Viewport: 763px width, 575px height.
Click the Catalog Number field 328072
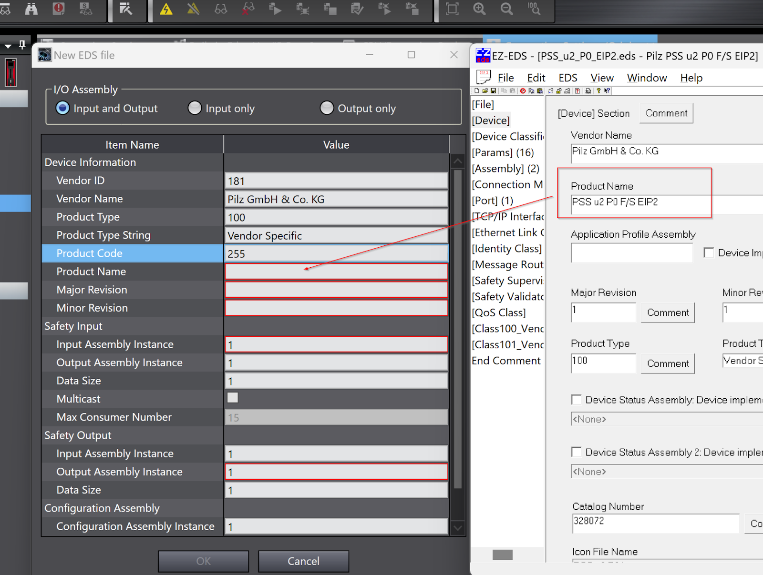coord(655,523)
